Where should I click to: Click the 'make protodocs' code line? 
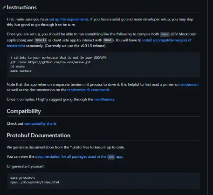point(22,178)
